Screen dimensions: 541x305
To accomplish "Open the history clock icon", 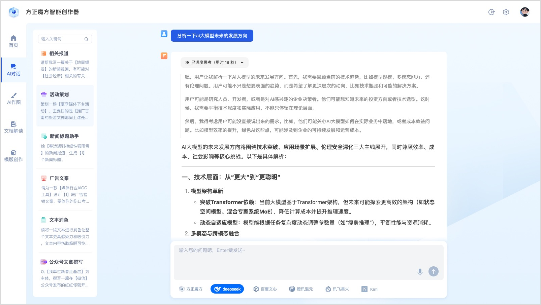I will click(491, 12).
